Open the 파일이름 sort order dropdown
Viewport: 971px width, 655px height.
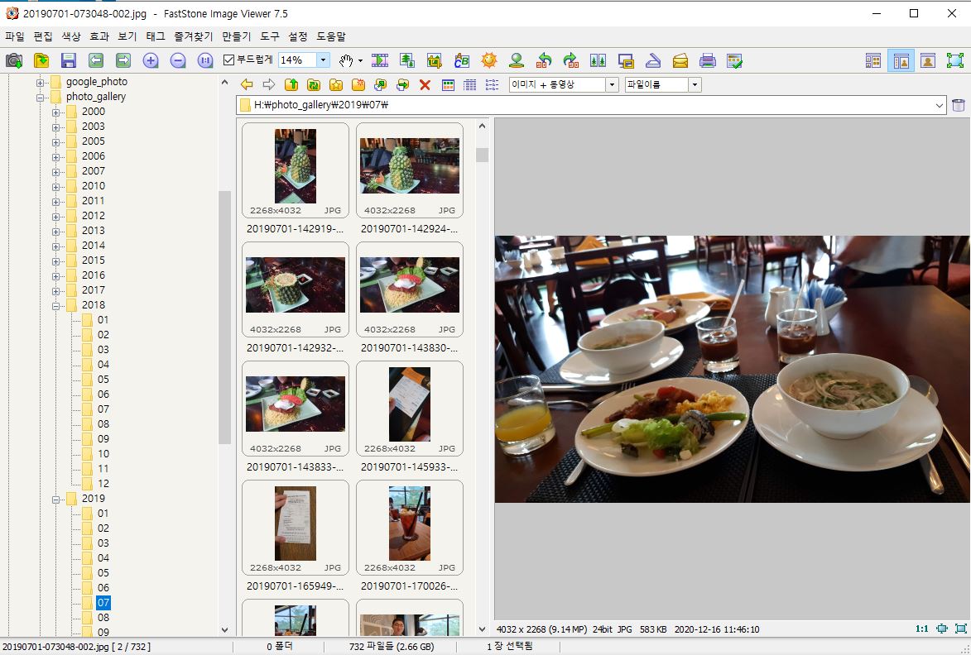coord(695,84)
